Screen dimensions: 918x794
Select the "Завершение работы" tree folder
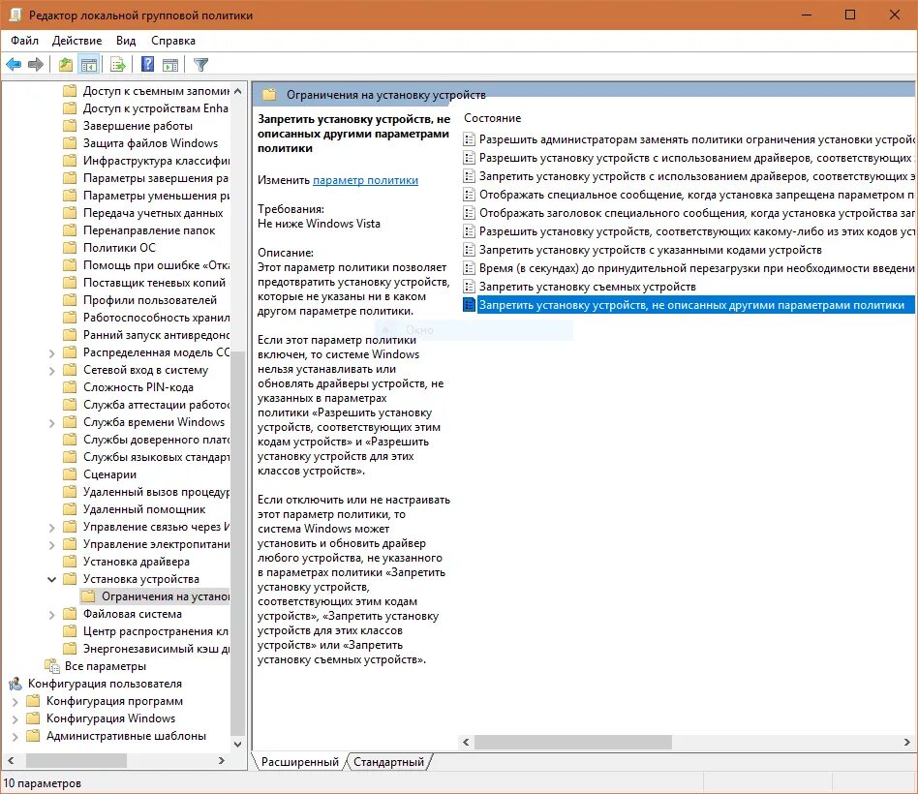[138, 126]
